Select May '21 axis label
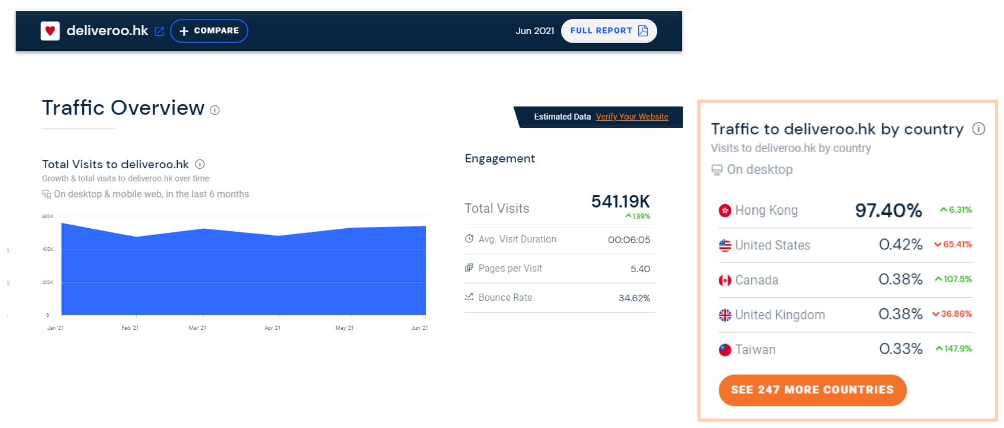Image resolution: width=1004 pixels, height=428 pixels. pyautogui.click(x=344, y=328)
